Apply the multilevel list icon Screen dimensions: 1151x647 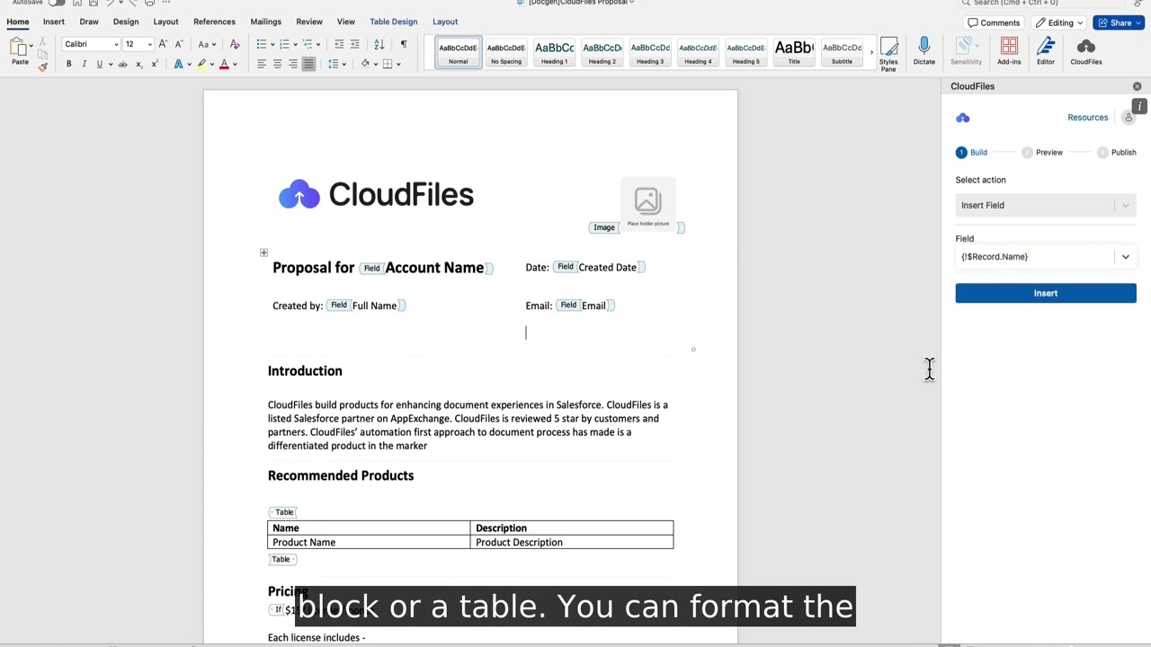(x=308, y=44)
